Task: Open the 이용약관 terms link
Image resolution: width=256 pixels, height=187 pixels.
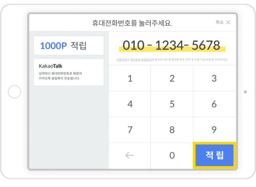Action: tap(122, 59)
